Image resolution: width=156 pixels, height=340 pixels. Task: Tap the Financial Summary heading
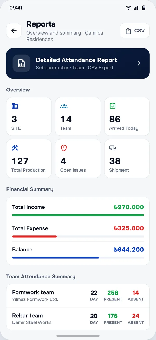coord(30,189)
